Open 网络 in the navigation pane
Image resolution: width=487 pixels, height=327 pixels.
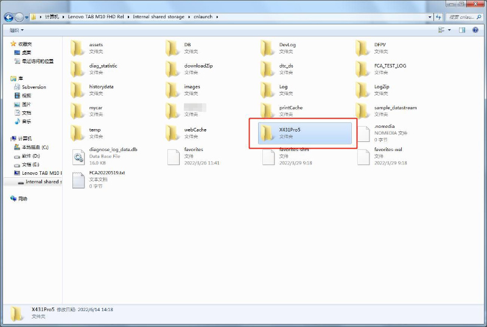coord(23,199)
